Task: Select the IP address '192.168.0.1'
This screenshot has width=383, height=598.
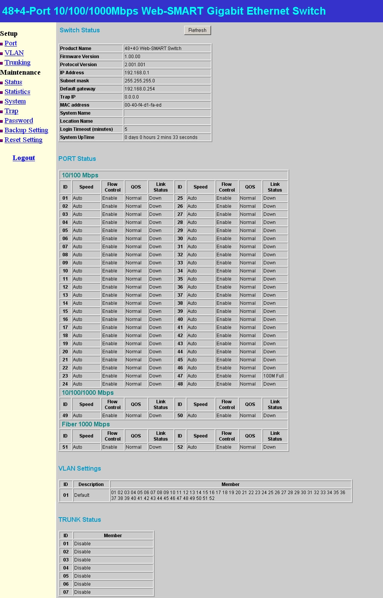Action: 137,73
